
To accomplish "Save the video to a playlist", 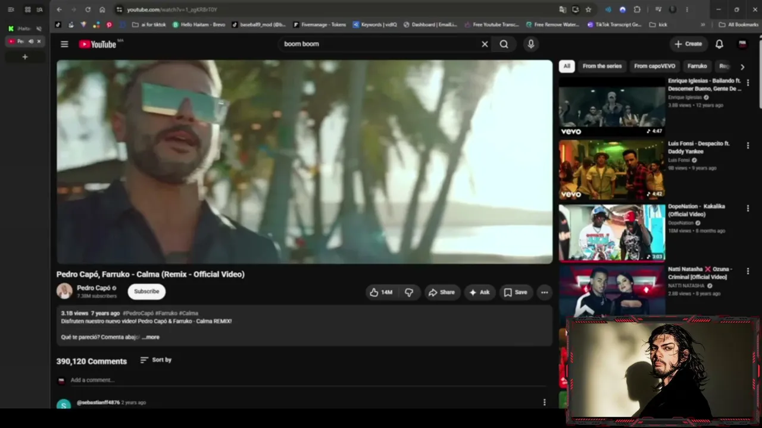I will [x=516, y=292].
